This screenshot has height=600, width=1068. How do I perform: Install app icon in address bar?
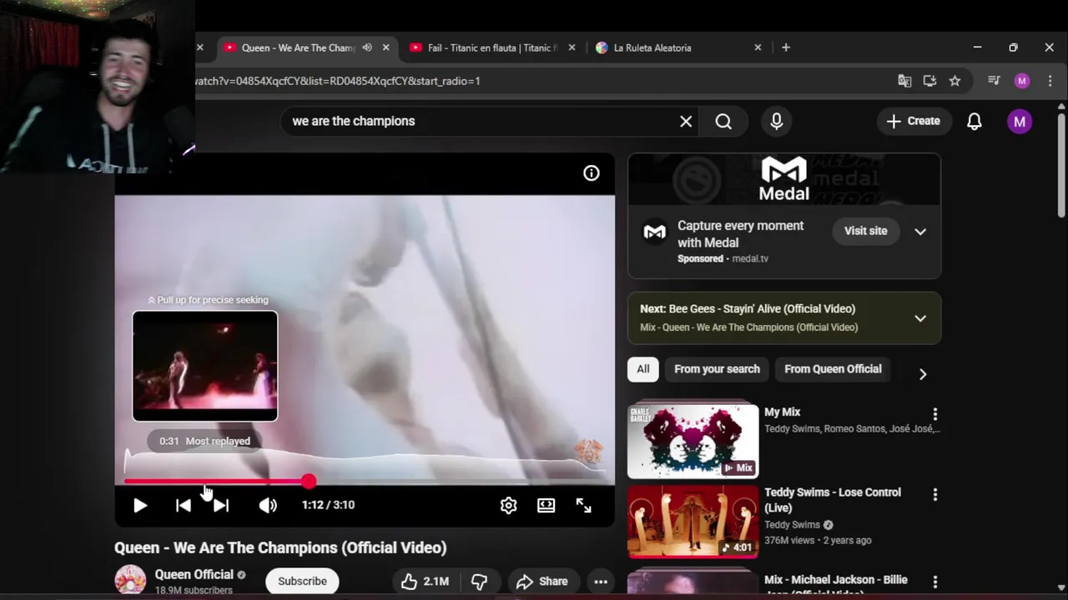(x=929, y=82)
